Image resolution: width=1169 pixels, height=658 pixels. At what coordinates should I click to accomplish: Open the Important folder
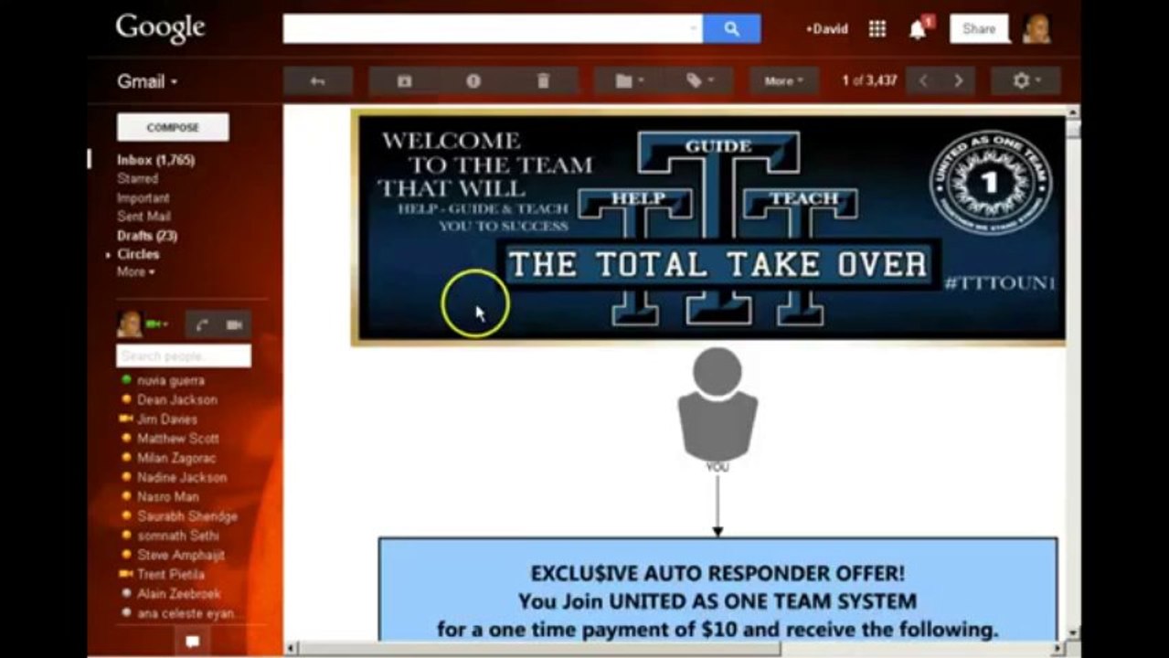click(x=143, y=197)
